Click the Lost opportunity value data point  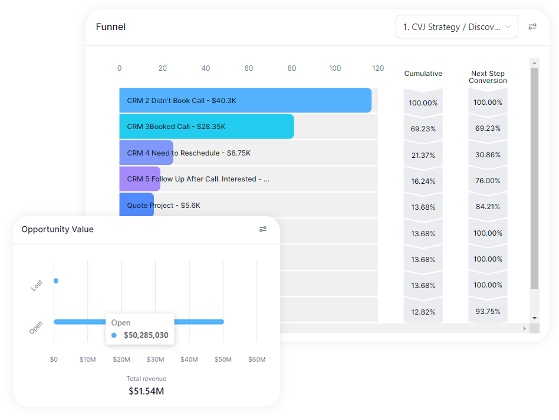click(56, 281)
